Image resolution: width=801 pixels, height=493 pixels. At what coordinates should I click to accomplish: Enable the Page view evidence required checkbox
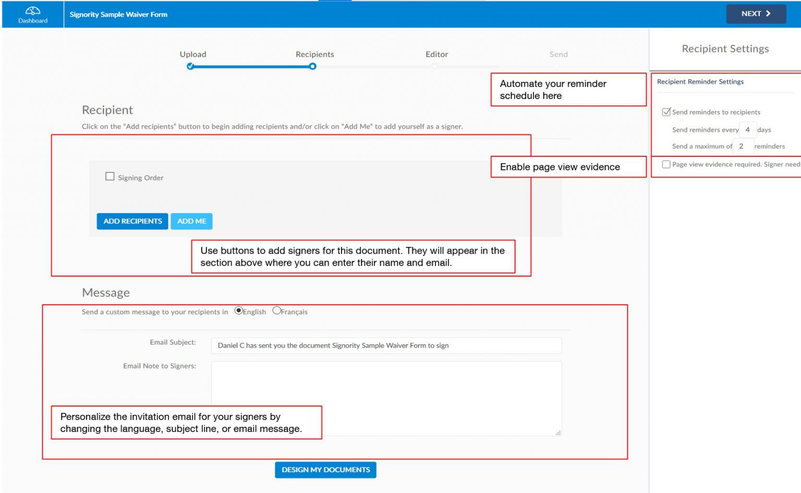666,164
